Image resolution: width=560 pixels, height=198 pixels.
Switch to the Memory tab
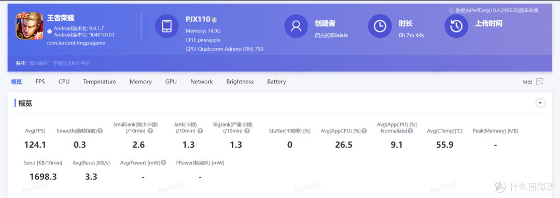pos(141,82)
